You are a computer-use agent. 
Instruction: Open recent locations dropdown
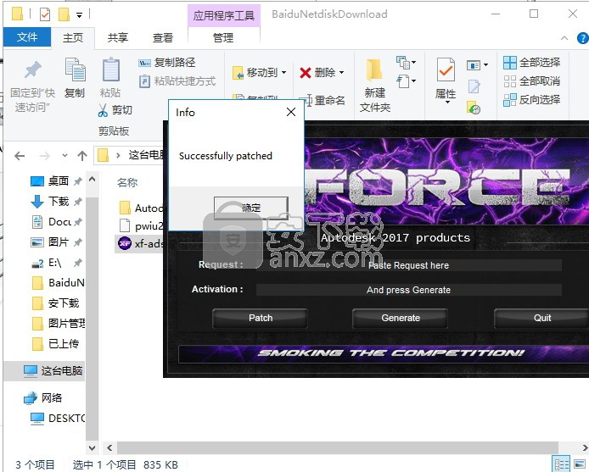pos(65,155)
